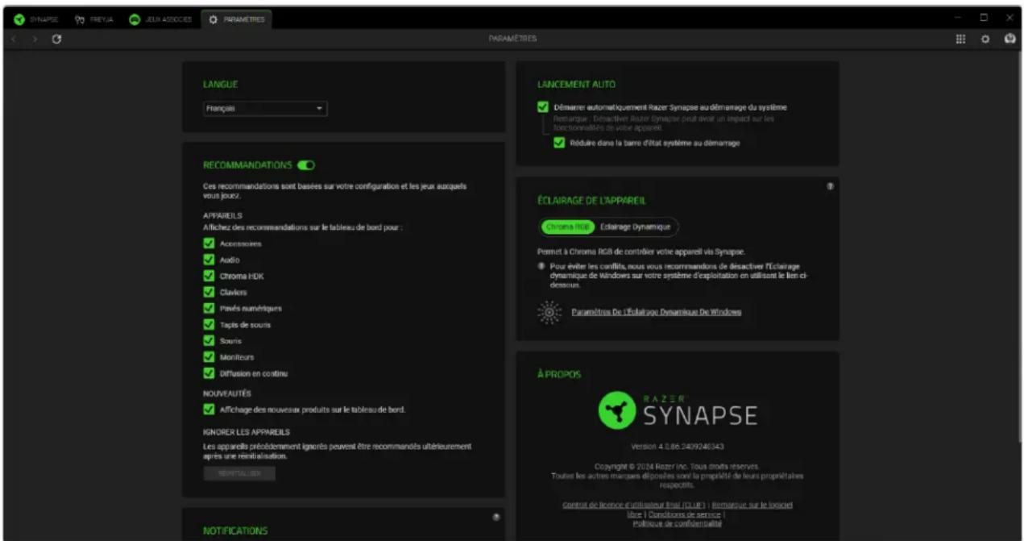This screenshot has height=541, width=1024.
Task: Click the À propos heading
Action: coord(559,375)
